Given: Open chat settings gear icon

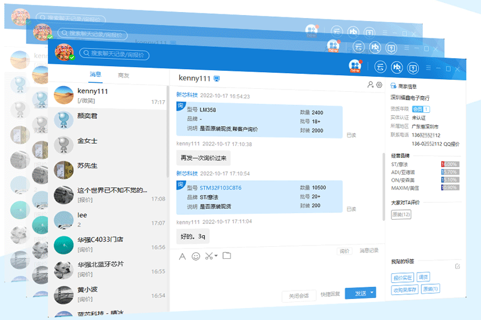Looking at the screenshot, I should [x=379, y=85].
